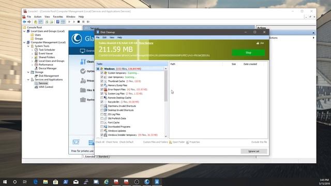The width and height of the screenshot is (331, 186).
Task: Expand the Event Viewer node
Action: (x=32, y=54)
